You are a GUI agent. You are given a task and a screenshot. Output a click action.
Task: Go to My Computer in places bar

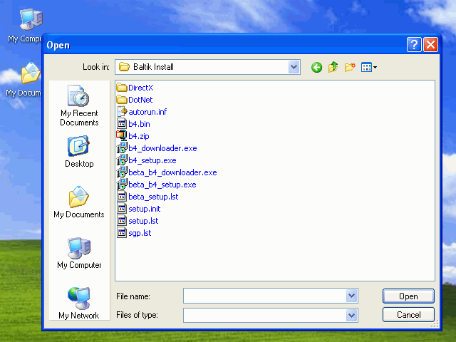[79, 253]
